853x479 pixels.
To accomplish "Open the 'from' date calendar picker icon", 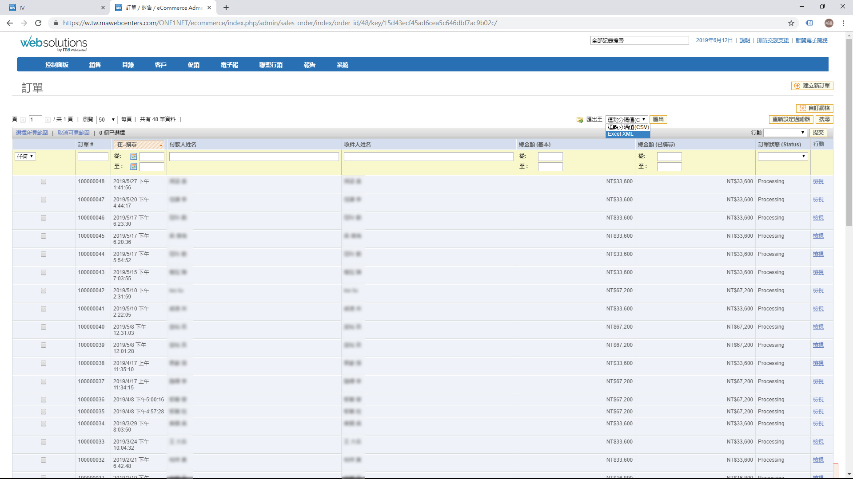I will pyautogui.click(x=133, y=157).
